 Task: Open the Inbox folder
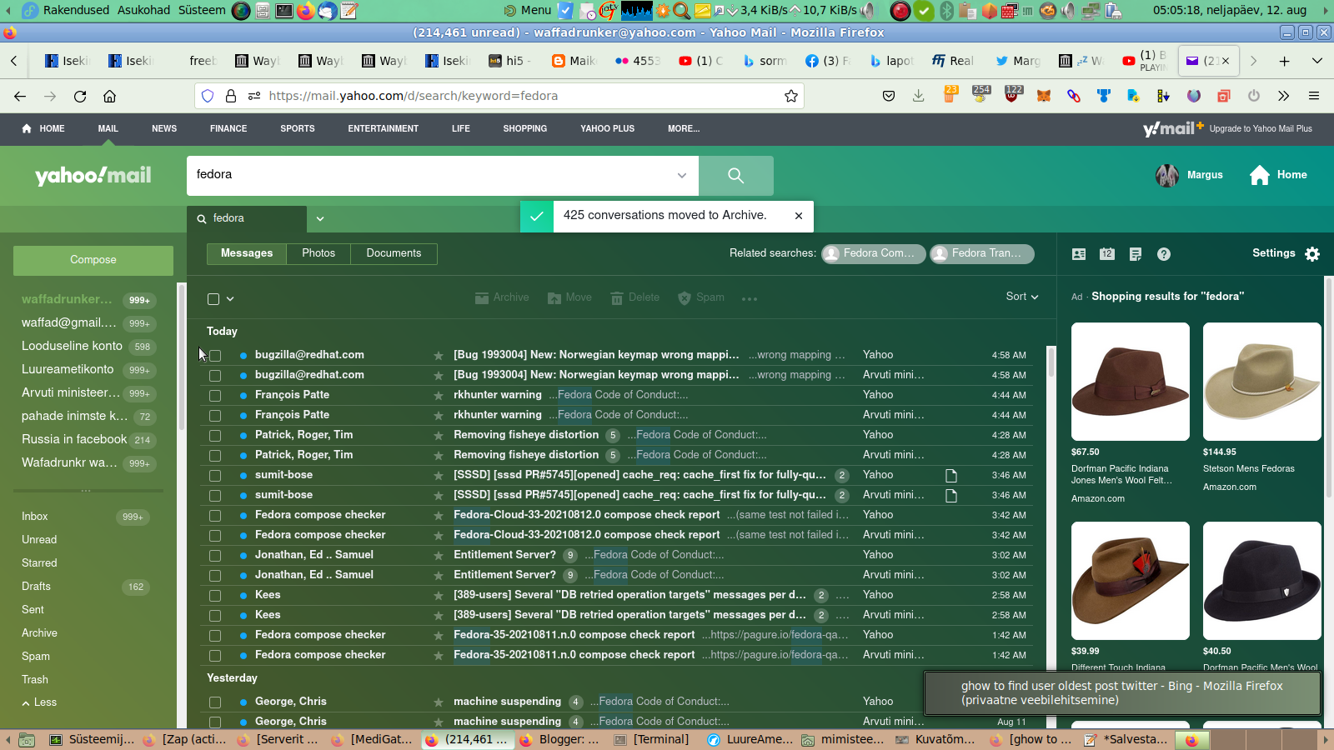tap(35, 517)
